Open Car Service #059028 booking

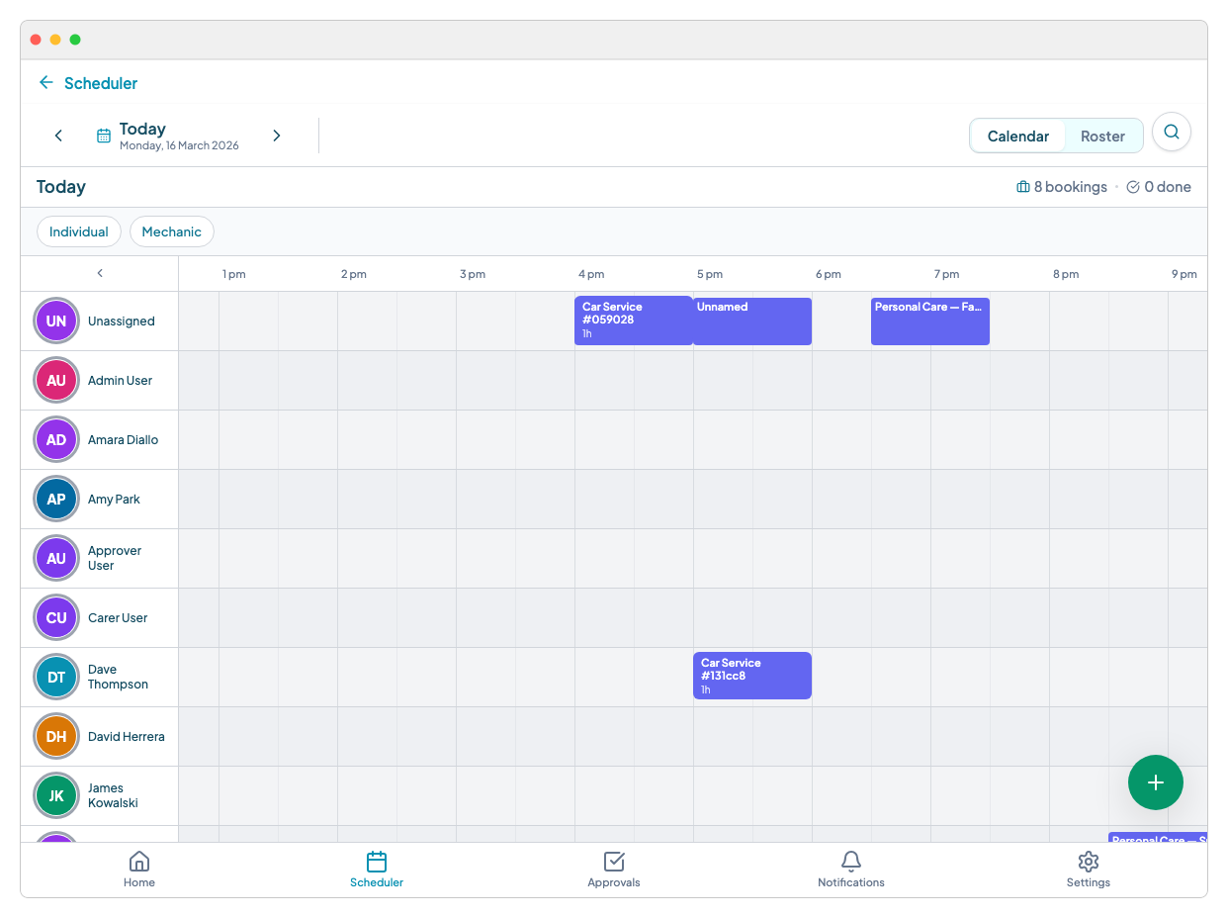(633, 321)
